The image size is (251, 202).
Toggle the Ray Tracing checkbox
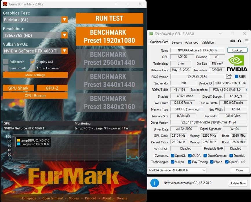point(190,162)
